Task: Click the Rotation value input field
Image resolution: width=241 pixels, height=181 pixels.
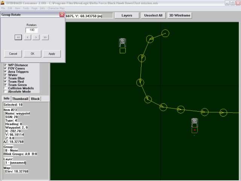Action: point(32,30)
